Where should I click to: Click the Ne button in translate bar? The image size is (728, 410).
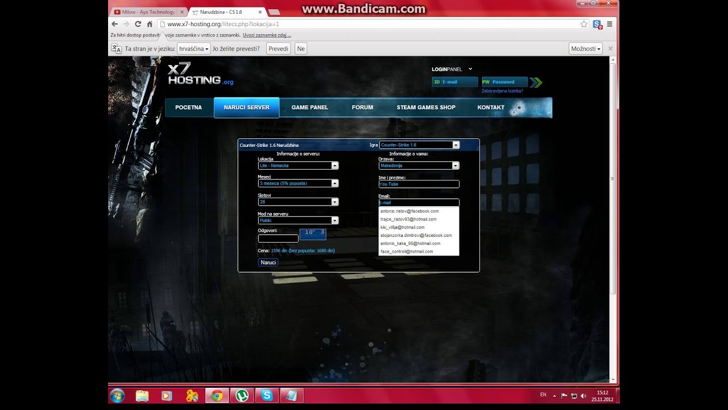[301, 49]
